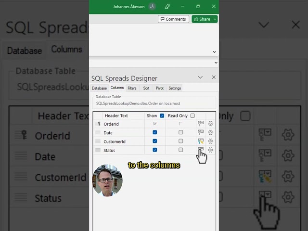Uncheck Show for the Status column
The image size is (308, 231).
(155, 150)
